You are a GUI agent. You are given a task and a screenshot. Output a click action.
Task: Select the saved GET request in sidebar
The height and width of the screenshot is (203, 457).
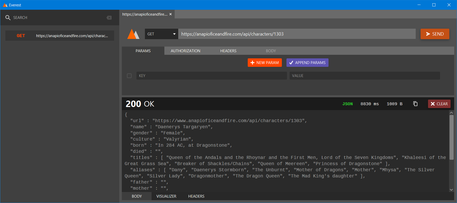click(60, 36)
